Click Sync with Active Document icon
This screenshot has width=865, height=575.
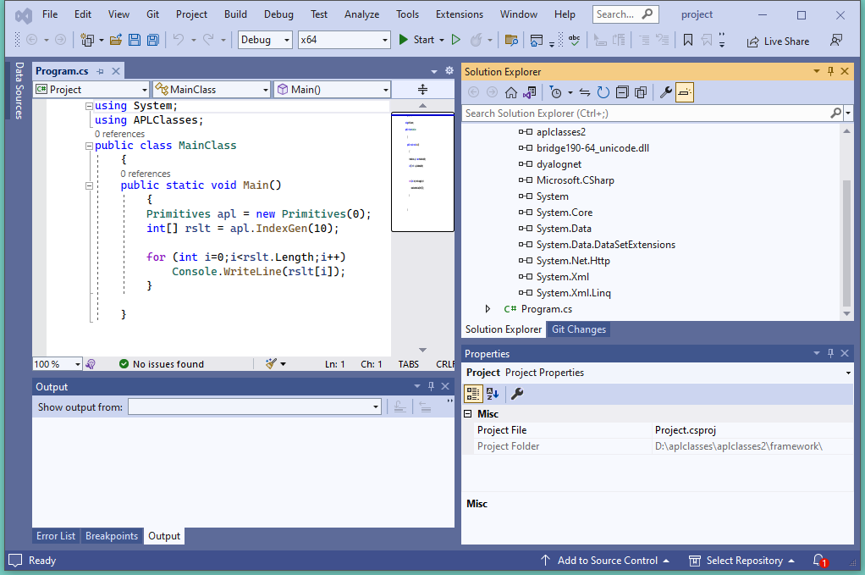584,92
